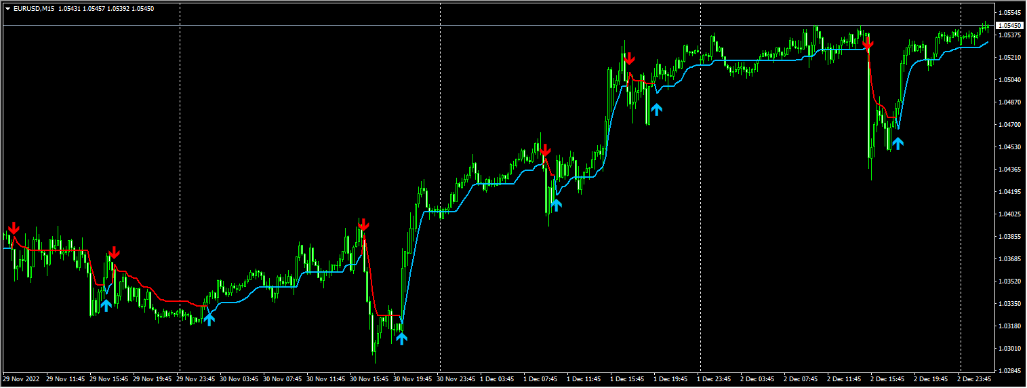Screen dimensions: 1027x388
Task: Click the 1.03180 price scale label
Action: (1010, 326)
